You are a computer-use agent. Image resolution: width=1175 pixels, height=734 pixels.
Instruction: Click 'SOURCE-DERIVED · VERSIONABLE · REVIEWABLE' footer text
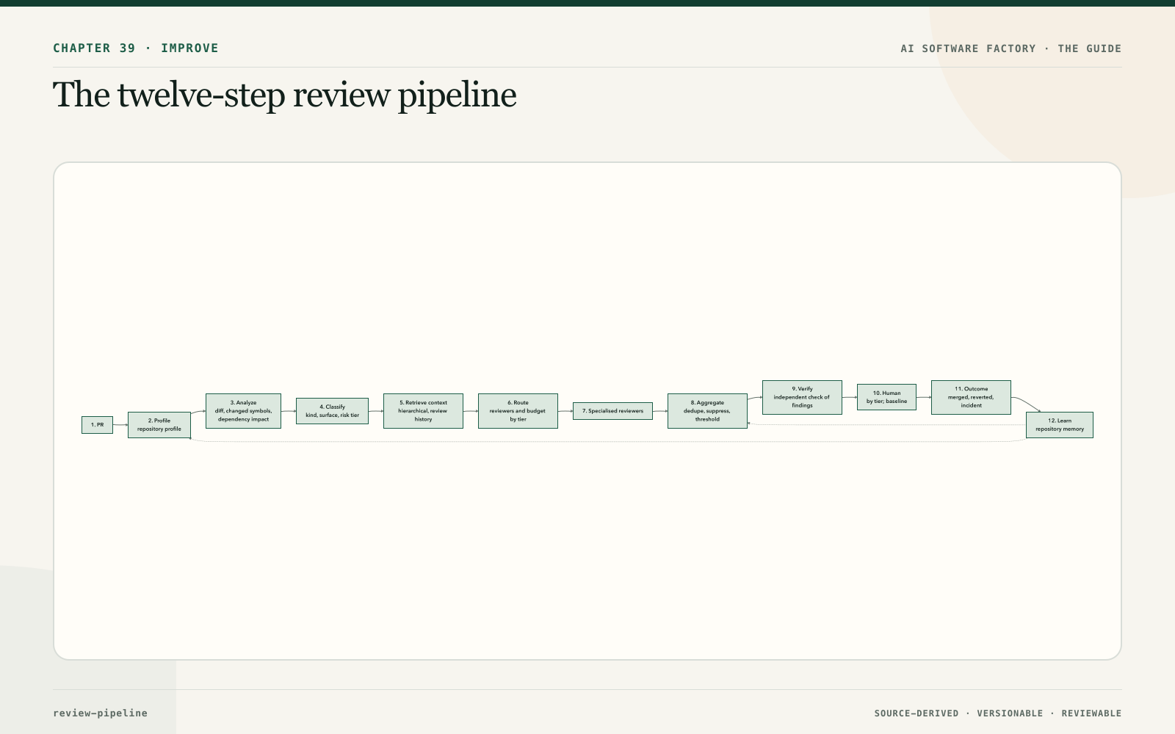click(998, 713)
